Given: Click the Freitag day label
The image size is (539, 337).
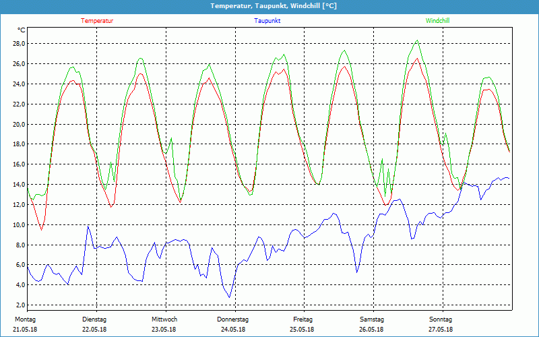Looking at the screenshot, I should [303, 319].
